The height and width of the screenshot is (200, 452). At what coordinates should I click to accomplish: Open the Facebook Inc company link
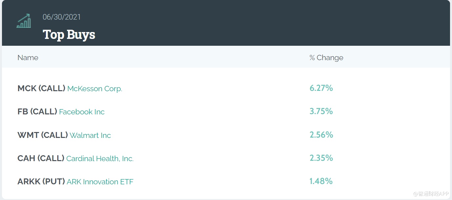(82, 112)
